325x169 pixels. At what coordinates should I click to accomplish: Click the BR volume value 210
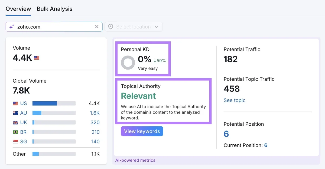click(x=96, y=132)
